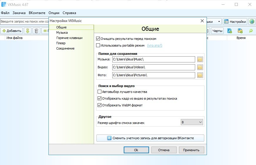Toggle Отображать WebM формат checkbox
Viewport: 256px width, 165px height.
[x=99, y=105]
